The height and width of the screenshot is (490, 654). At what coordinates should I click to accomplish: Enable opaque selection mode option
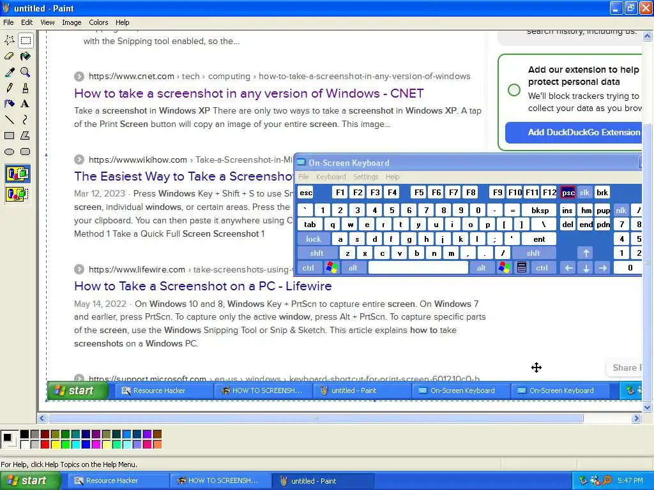[x=17, y=174]
